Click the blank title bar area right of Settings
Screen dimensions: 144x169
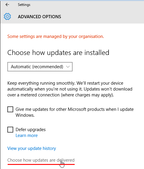tap(86, 5)
